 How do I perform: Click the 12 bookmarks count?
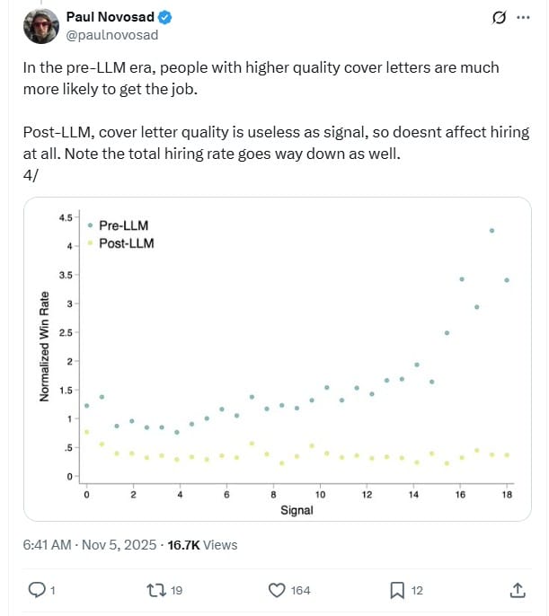(x=418, y=590)
